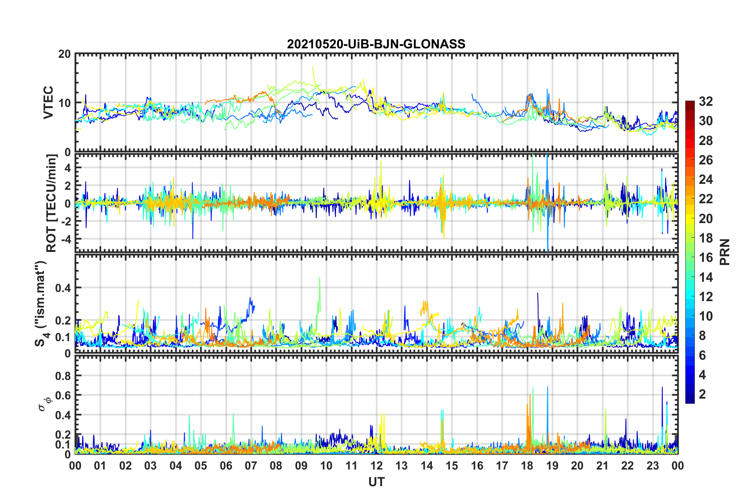Click ROT axis tick label -4
Screen dimensions: 753x504
66,239
